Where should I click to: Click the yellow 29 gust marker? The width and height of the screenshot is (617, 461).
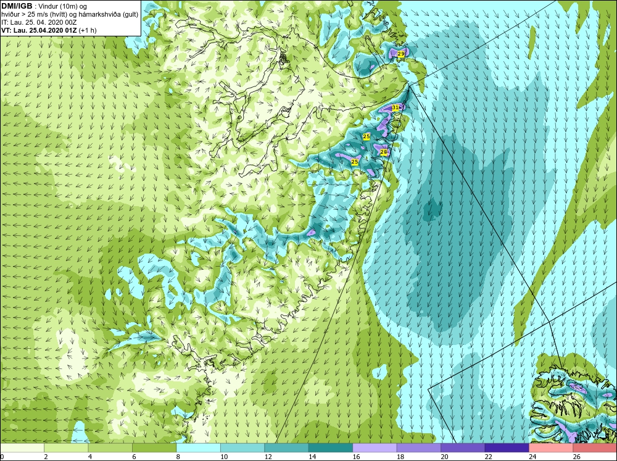coord(401,54)
